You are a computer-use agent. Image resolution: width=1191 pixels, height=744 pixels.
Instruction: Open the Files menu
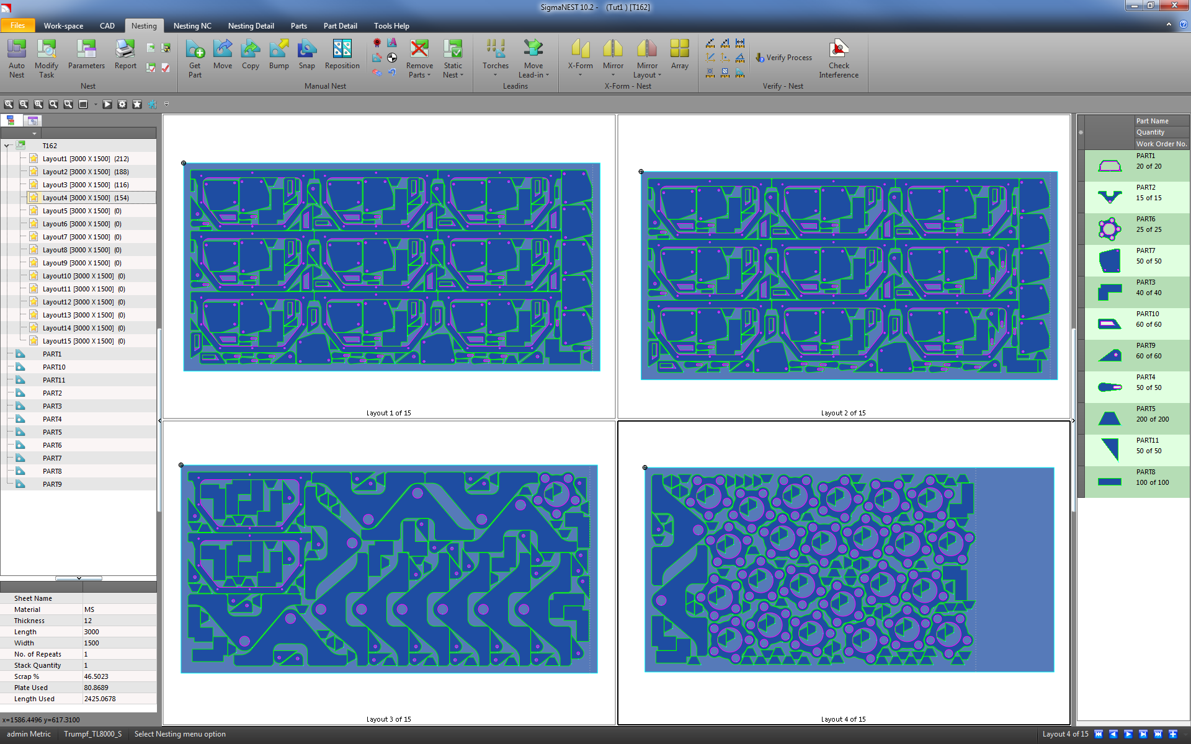tap(18, 25)
